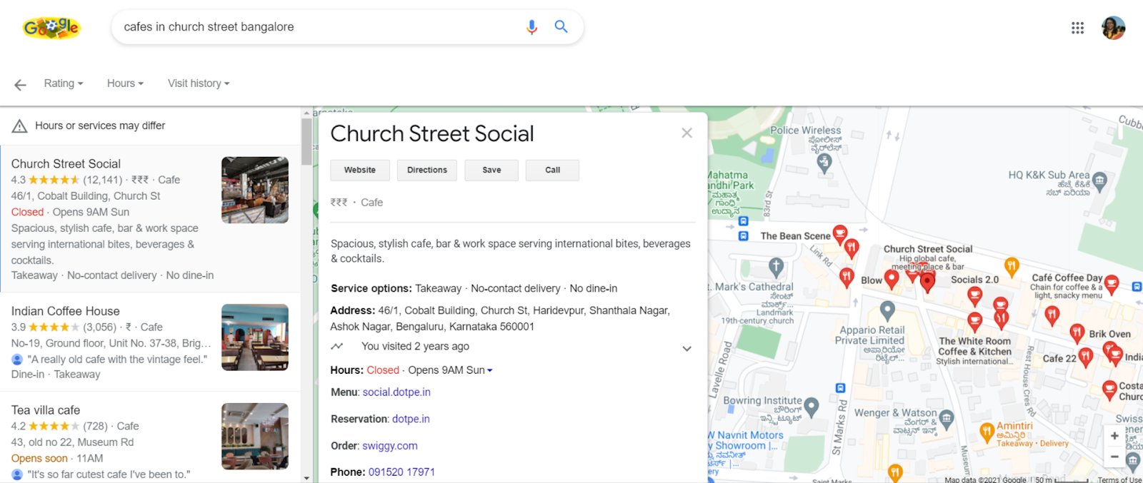Click the Call button
This screenshot has height=483, width=1143.
(552, 171)
